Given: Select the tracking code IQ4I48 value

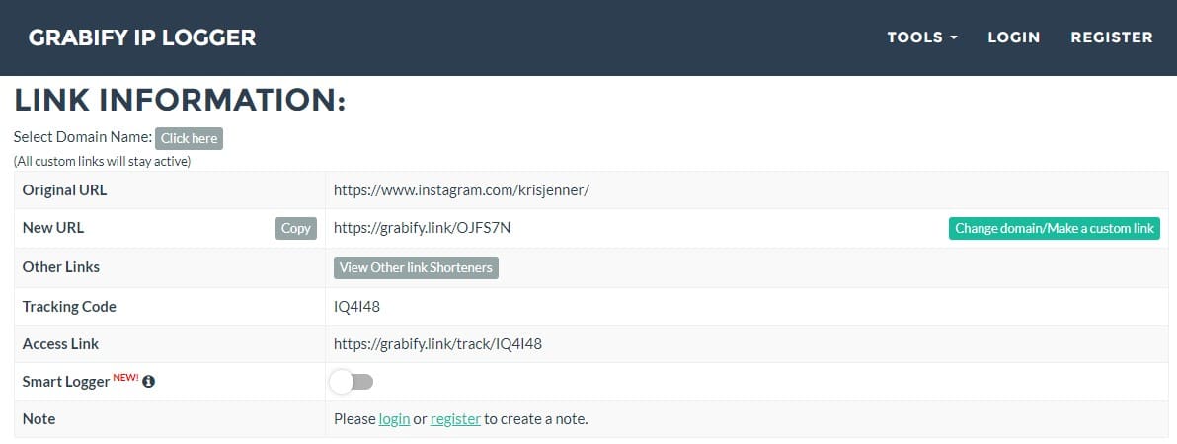Looking at the screenshot, I should pyautogui.click(x=357, y=306).
